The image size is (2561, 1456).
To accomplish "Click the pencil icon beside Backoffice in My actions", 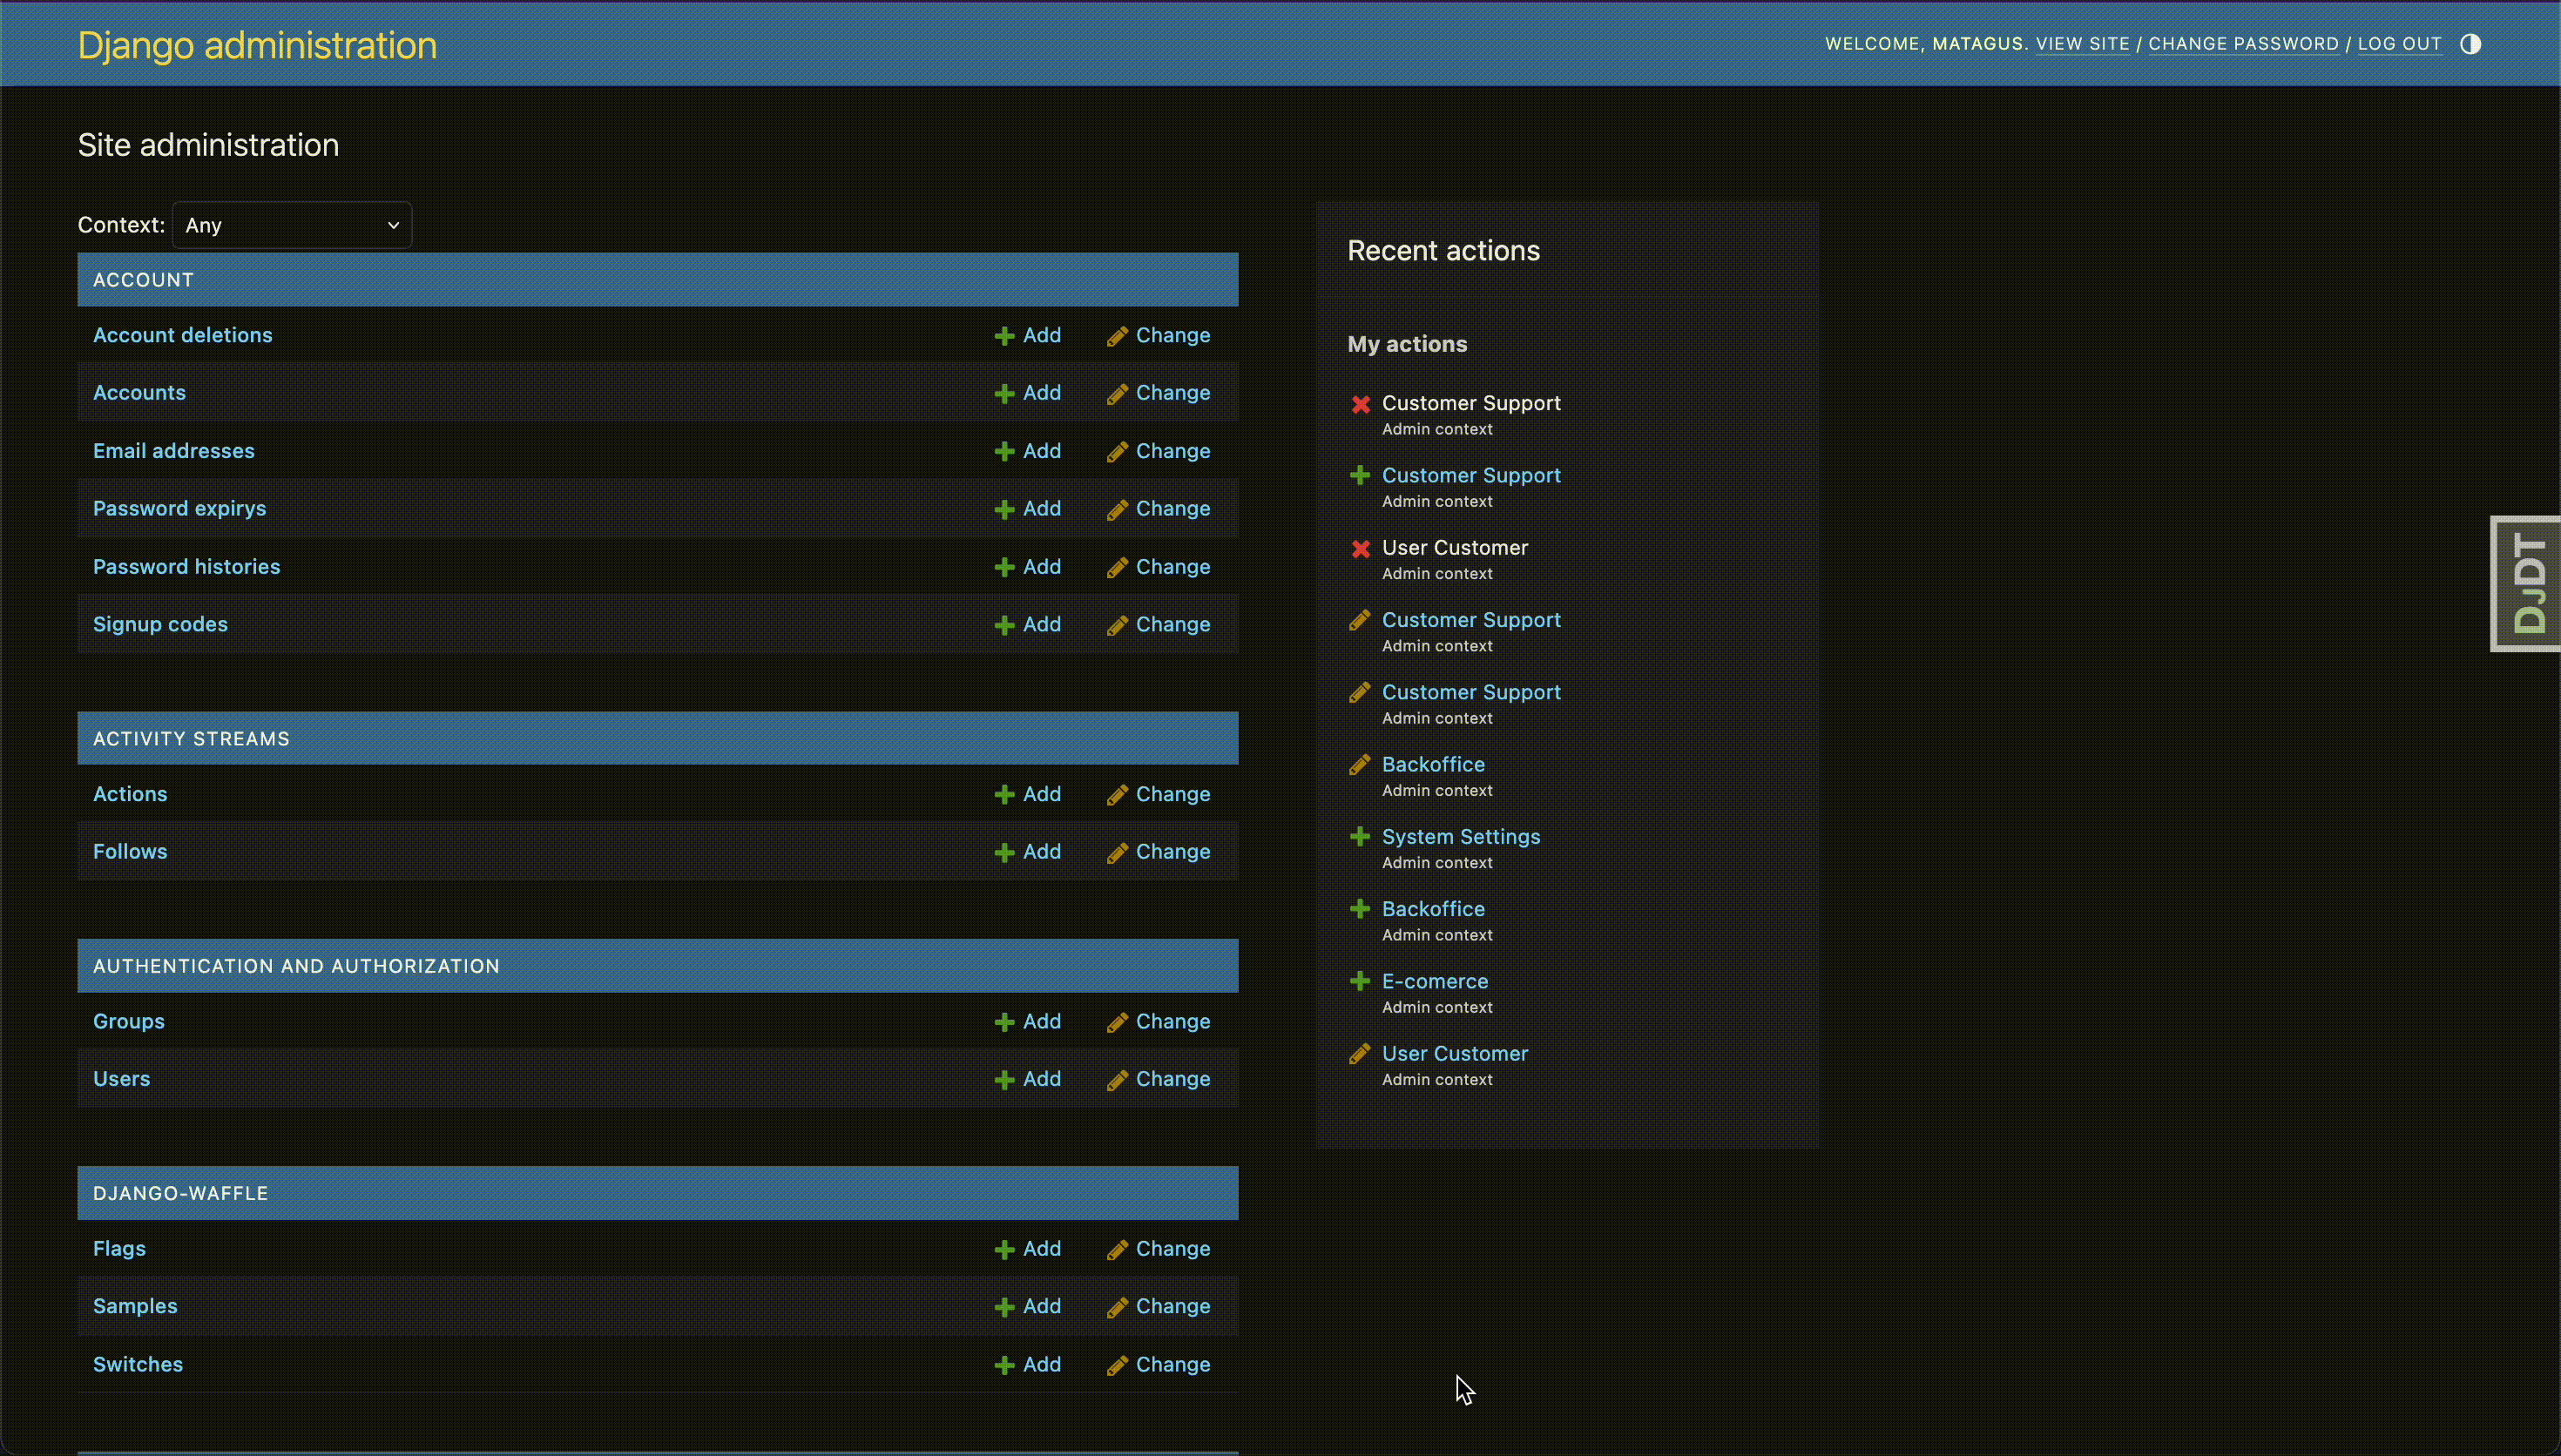I will pyautogui.click(x=1360, y=764).
